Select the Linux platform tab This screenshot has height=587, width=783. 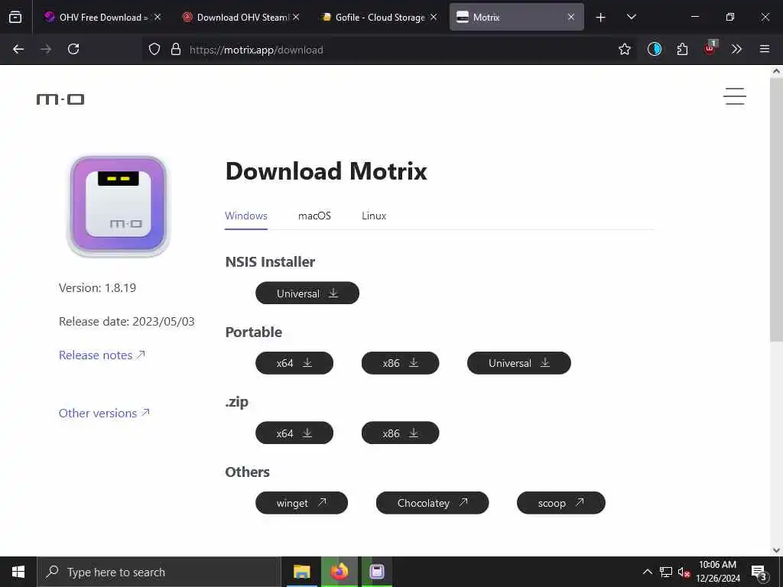(374, 216)
